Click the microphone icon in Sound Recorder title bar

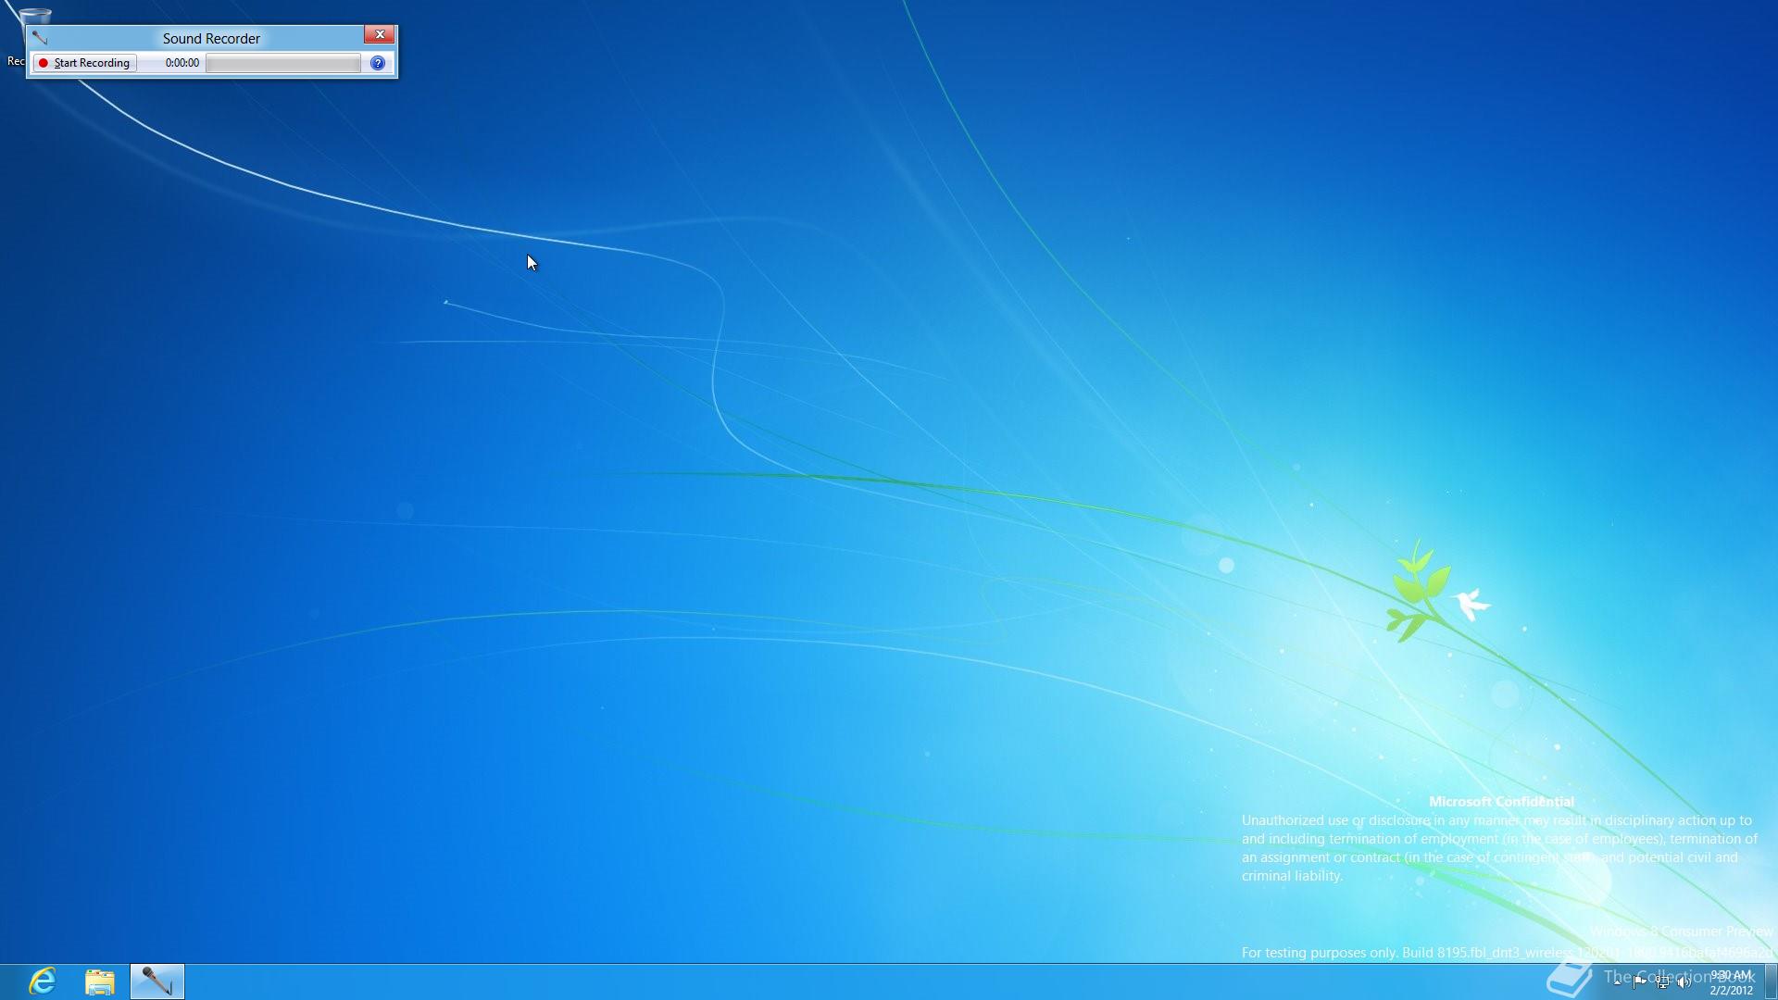pyautogui.click(x=39, y=38)
